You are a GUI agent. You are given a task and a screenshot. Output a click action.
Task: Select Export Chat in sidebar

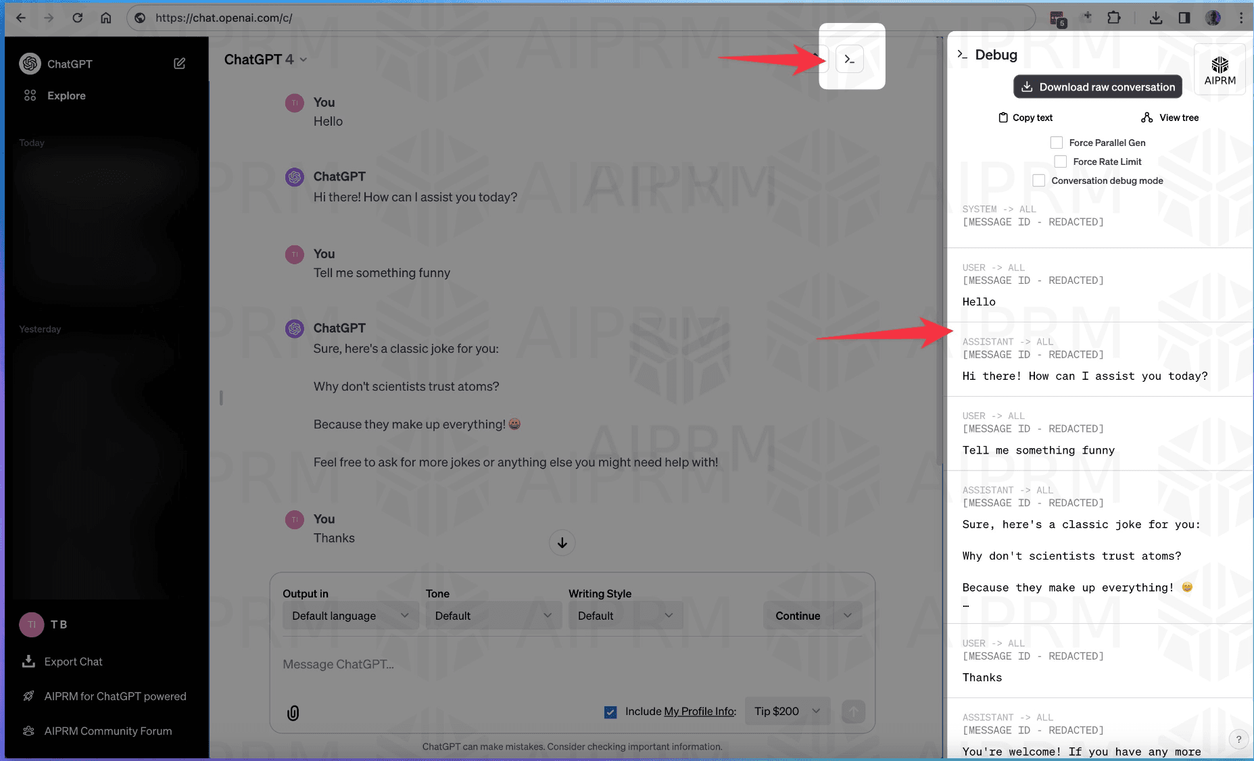73,662
